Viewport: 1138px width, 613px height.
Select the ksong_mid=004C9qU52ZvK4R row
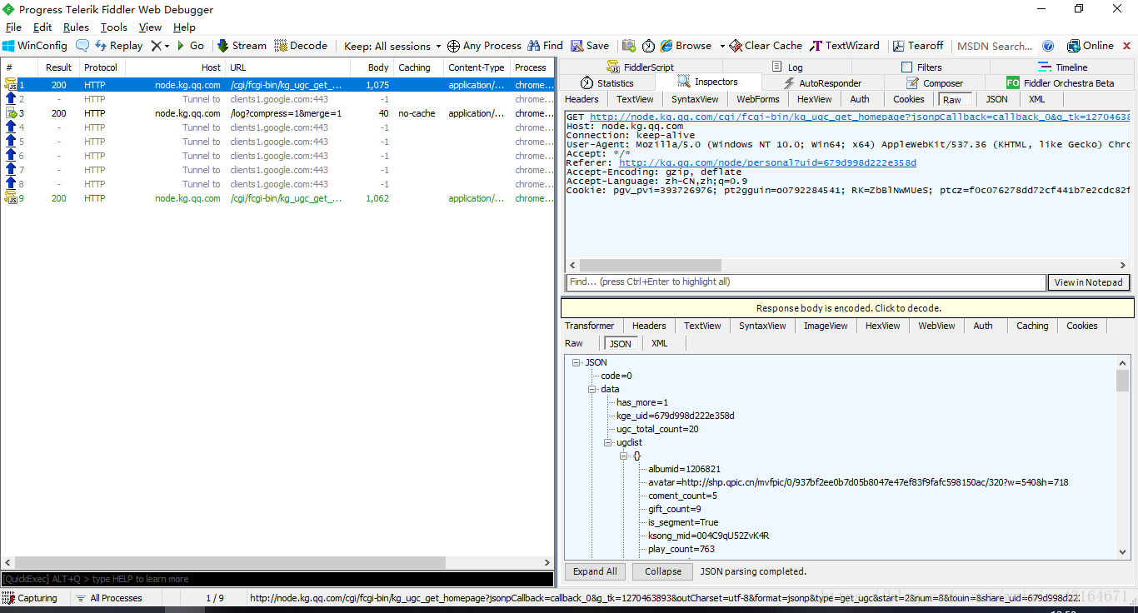click(x=709, y=536)
